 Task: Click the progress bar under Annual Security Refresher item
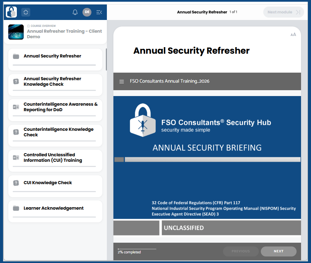click(x=54, y=65)
